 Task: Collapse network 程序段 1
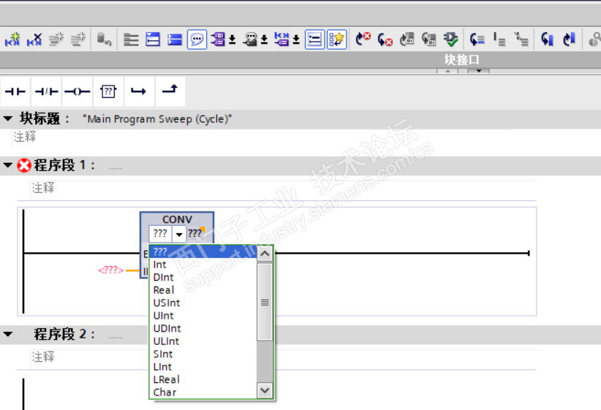tap(7, 165)
